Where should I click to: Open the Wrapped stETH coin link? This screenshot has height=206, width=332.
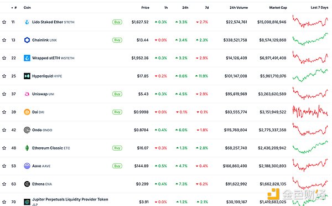[53, 58]
